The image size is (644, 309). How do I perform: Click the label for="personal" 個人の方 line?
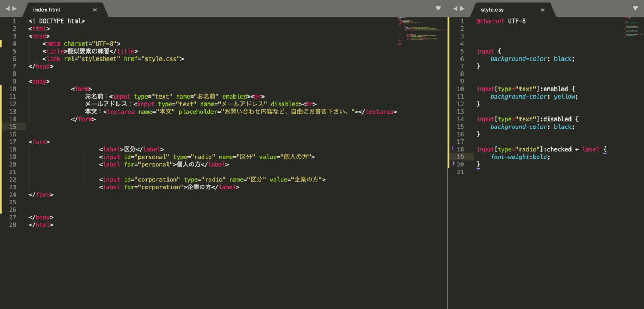pos(164,164)
